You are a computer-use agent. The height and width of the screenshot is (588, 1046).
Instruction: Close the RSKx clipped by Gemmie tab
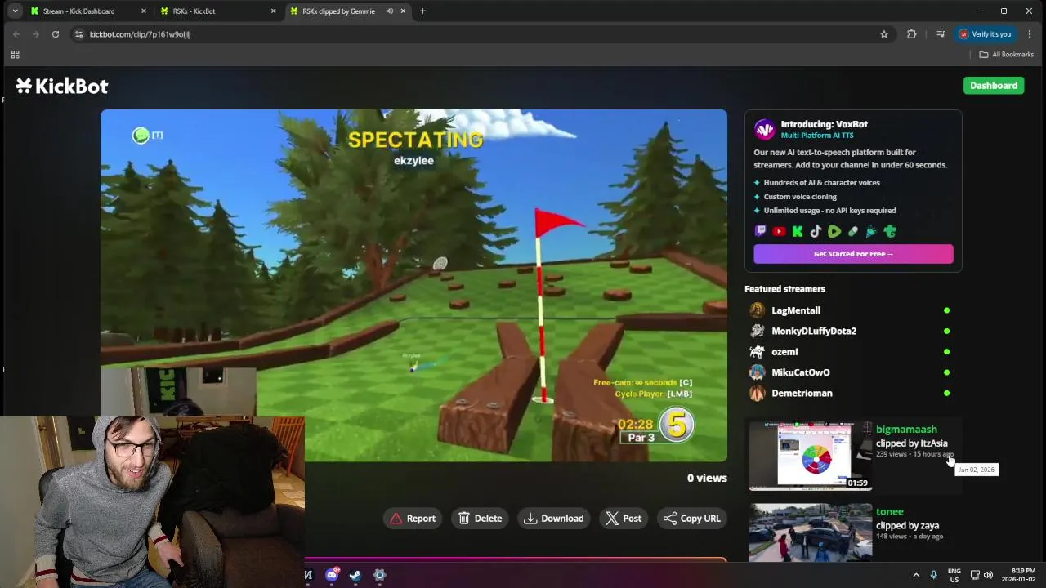click(x=403, y=11)
